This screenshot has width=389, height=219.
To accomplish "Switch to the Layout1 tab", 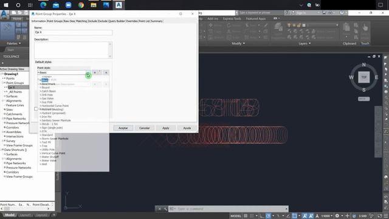I will pyautogui.click(x=25, y=215).
